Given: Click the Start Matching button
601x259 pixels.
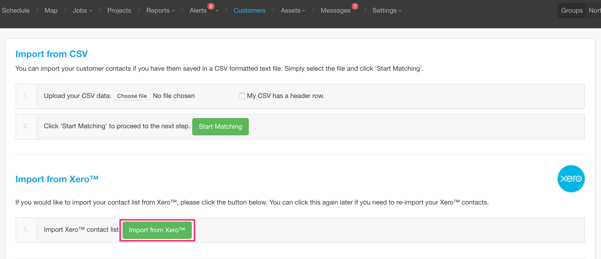Looking at the screenshot, I should point(220,126).
